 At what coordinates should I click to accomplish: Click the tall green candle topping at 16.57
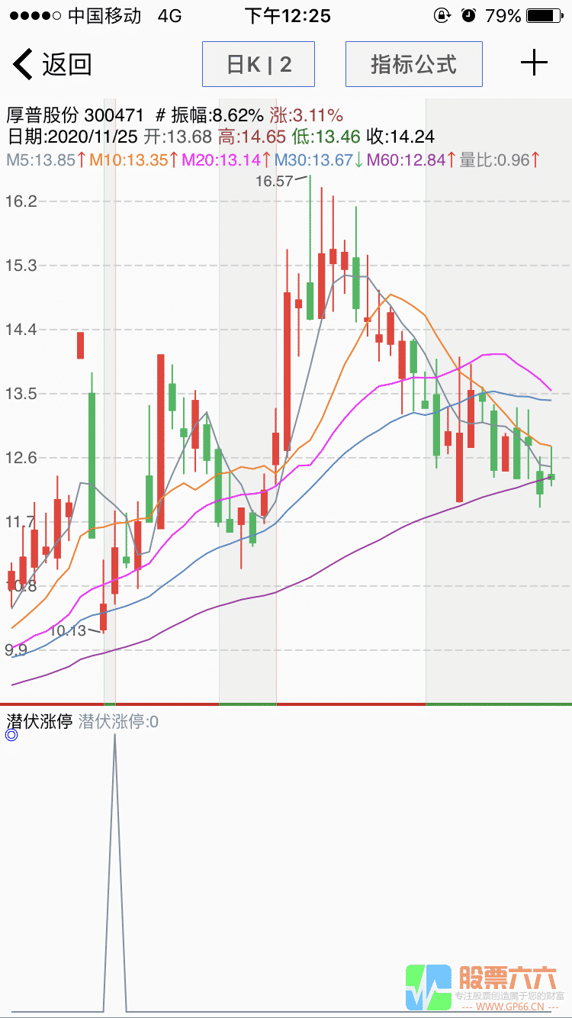(310, 247)
